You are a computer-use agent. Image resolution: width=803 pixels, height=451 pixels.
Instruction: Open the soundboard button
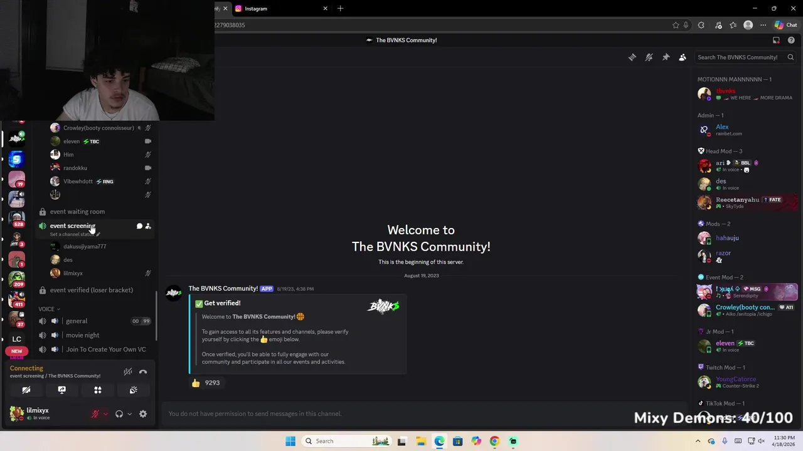tap(133, 390)
